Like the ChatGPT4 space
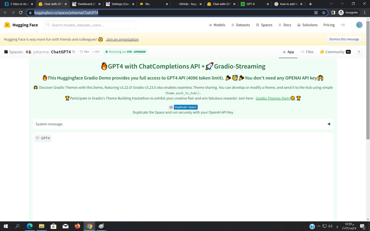Image resolution: width=370 pixels, height=231 pixels. click(x=85, y=52)
